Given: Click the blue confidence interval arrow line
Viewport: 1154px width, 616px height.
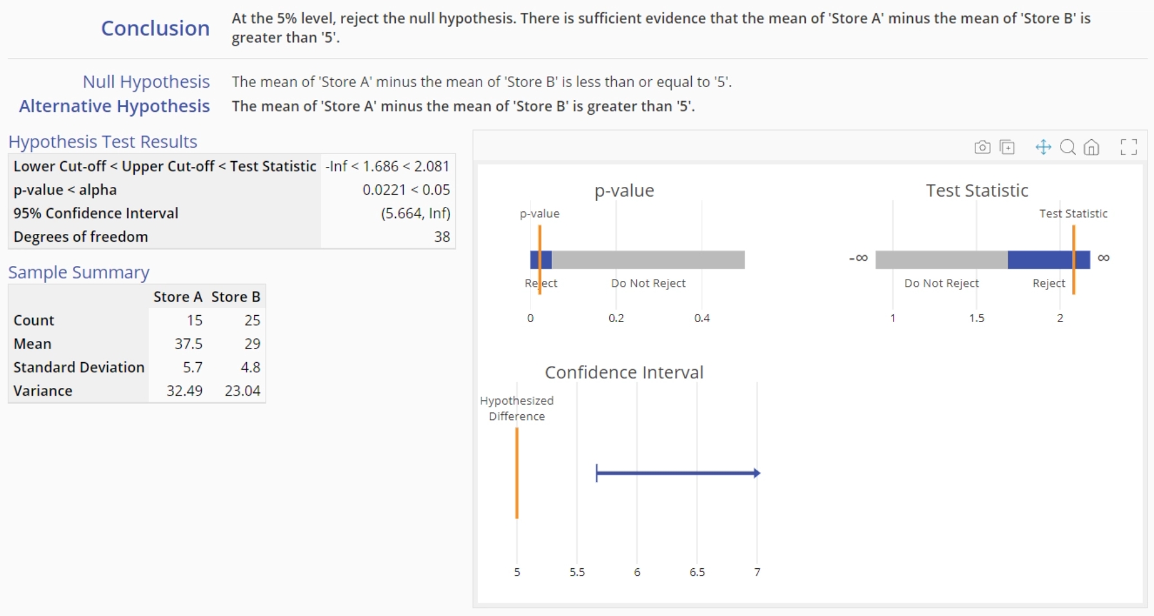Looking at the screenshot, I should pyautogui.click(x=677, y=473).
